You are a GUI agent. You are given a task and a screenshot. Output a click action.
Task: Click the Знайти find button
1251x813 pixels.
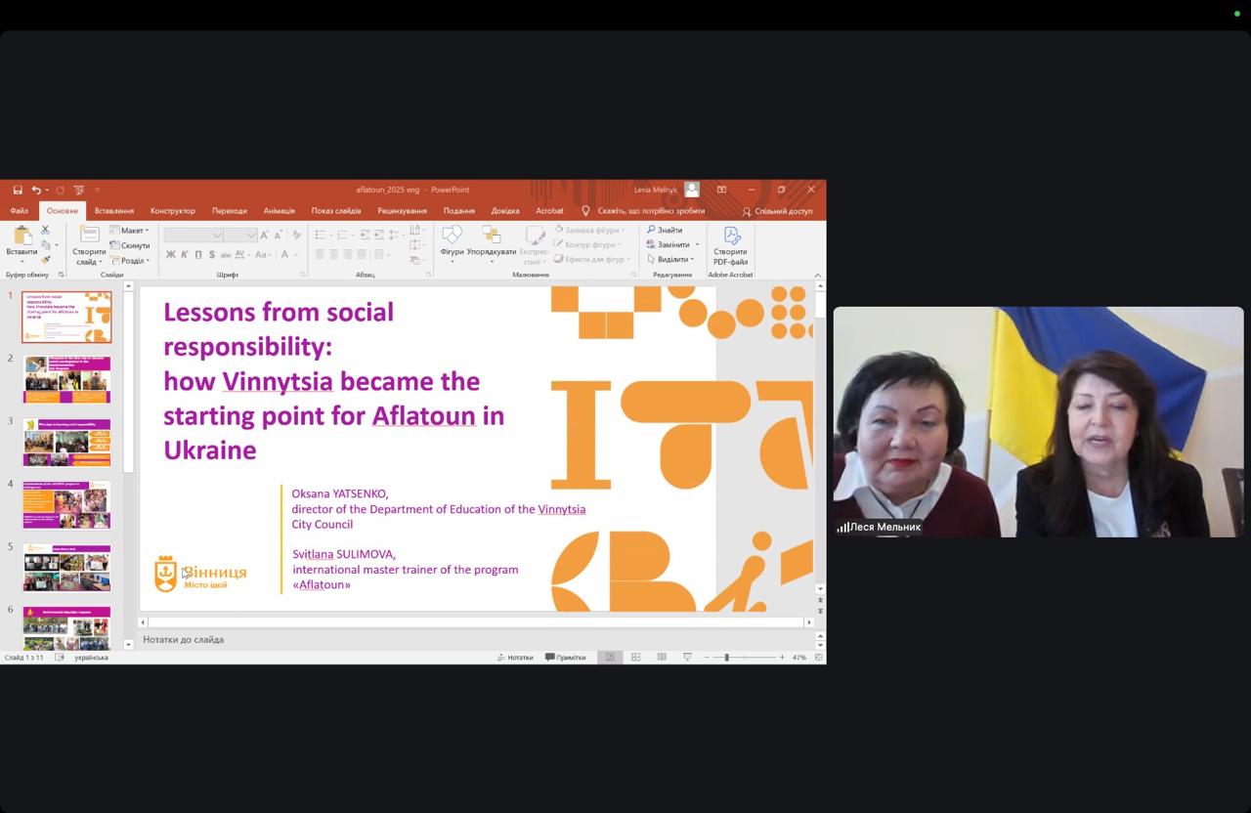[x=665, y=231]
